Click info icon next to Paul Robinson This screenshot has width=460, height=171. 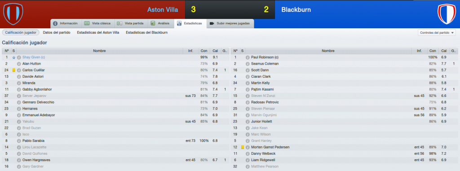pos(248,57)
